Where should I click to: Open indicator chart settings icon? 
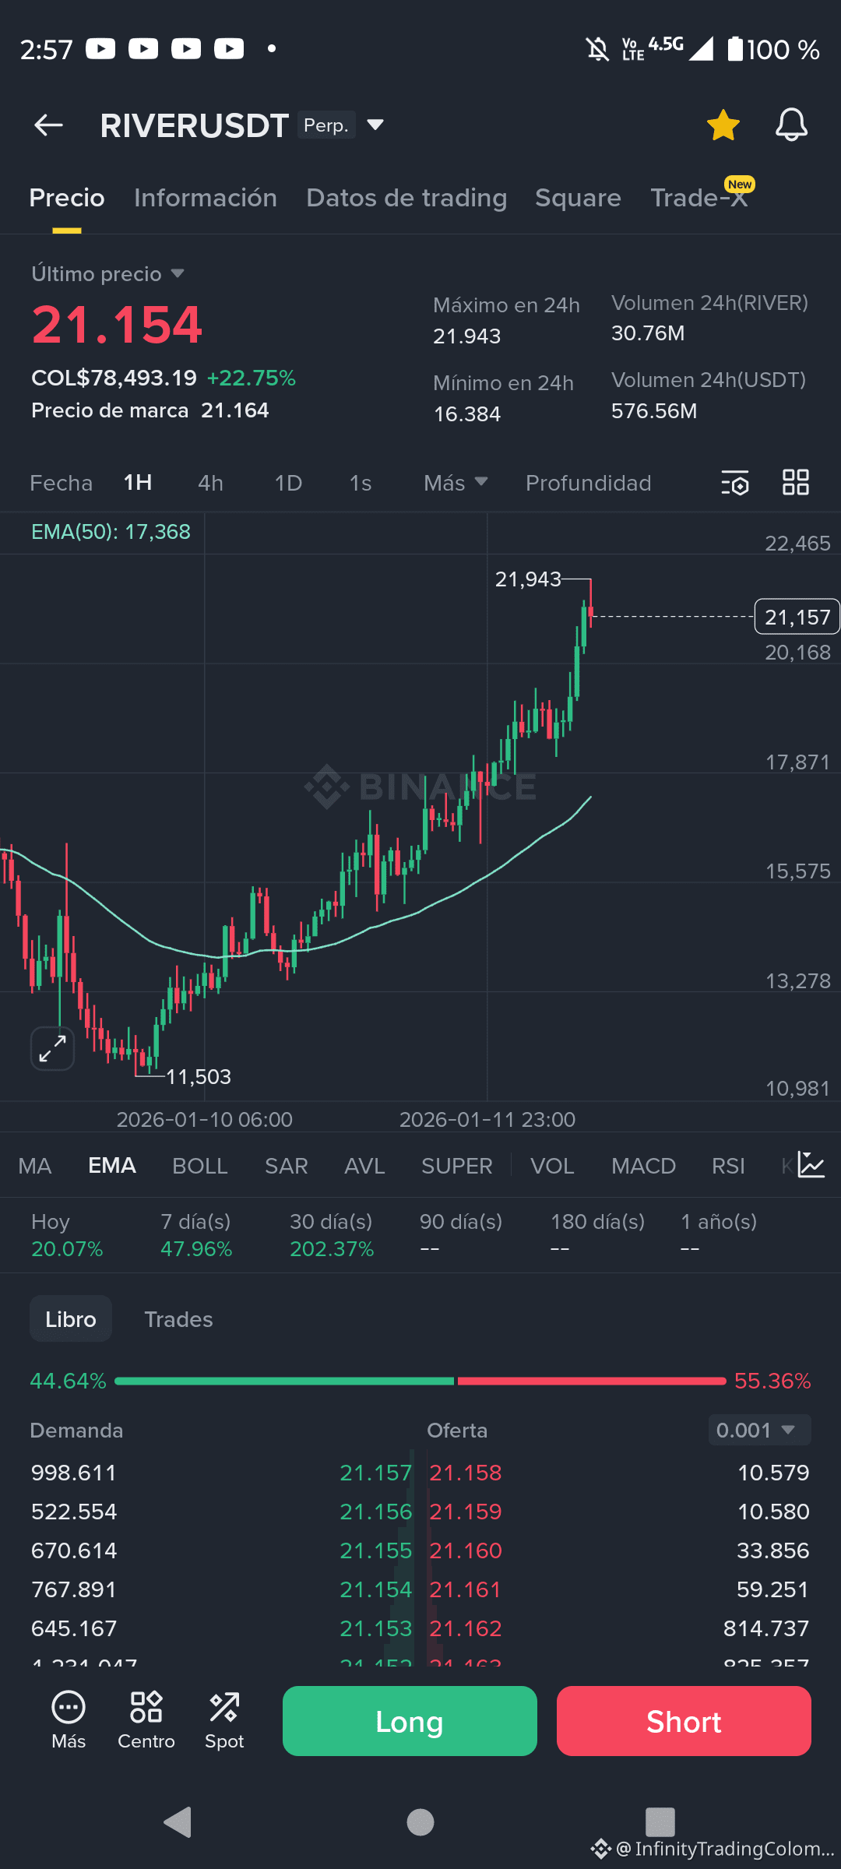tap(811, 1165)
